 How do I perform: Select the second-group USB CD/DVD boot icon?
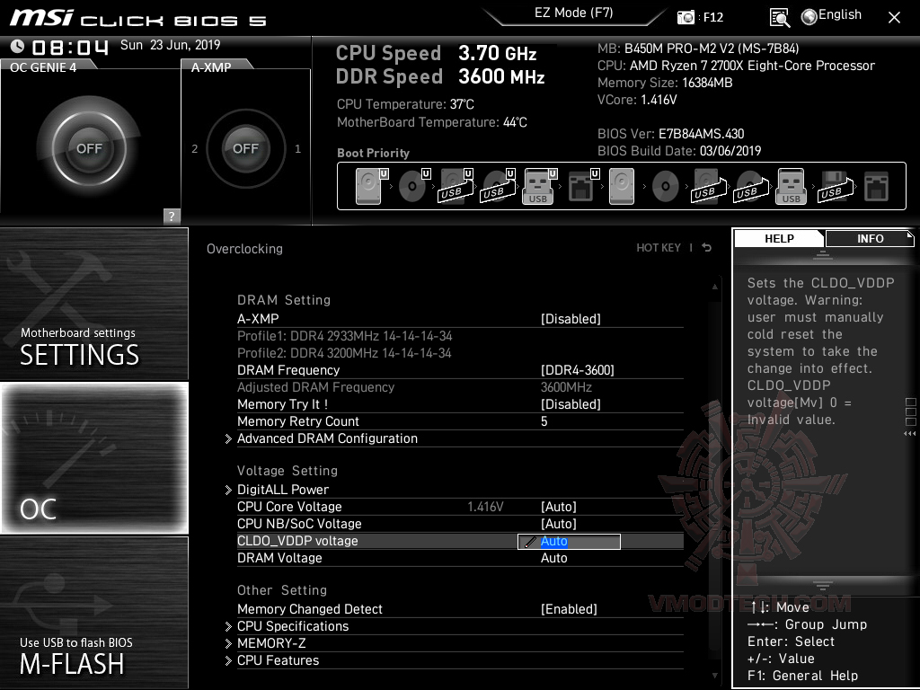(750, 186)
